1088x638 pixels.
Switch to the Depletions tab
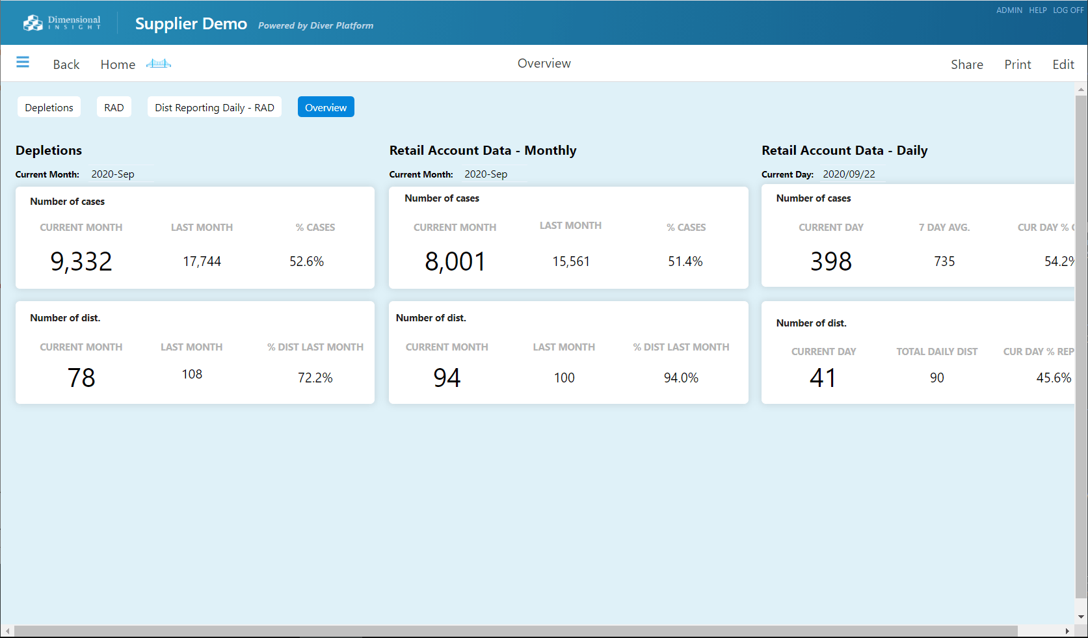click(x=49, y=107)
